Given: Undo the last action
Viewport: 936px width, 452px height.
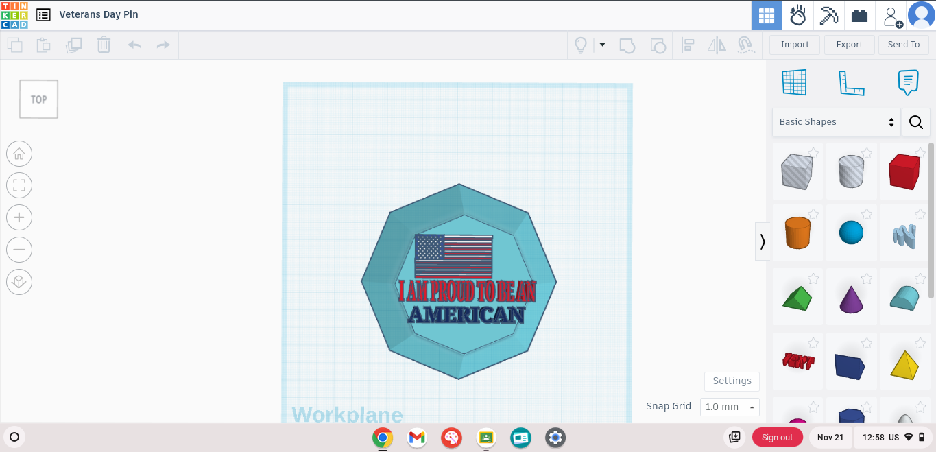Looking at the screenshot, I should click(134, 45).
